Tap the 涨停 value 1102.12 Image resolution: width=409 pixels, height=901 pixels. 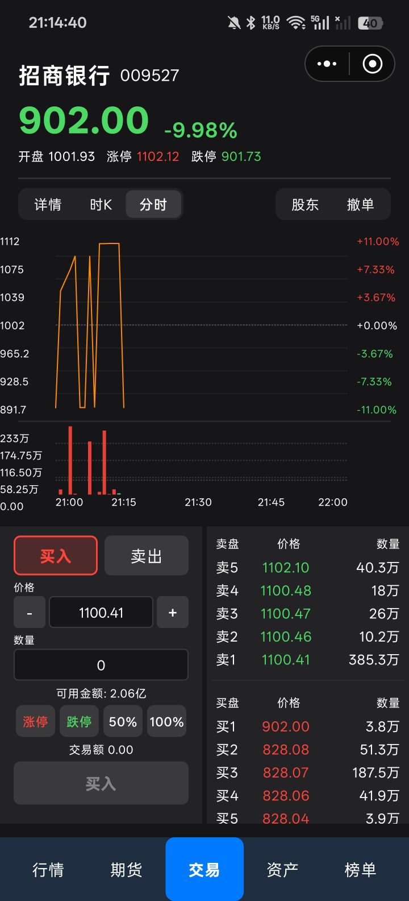[158, 156]
